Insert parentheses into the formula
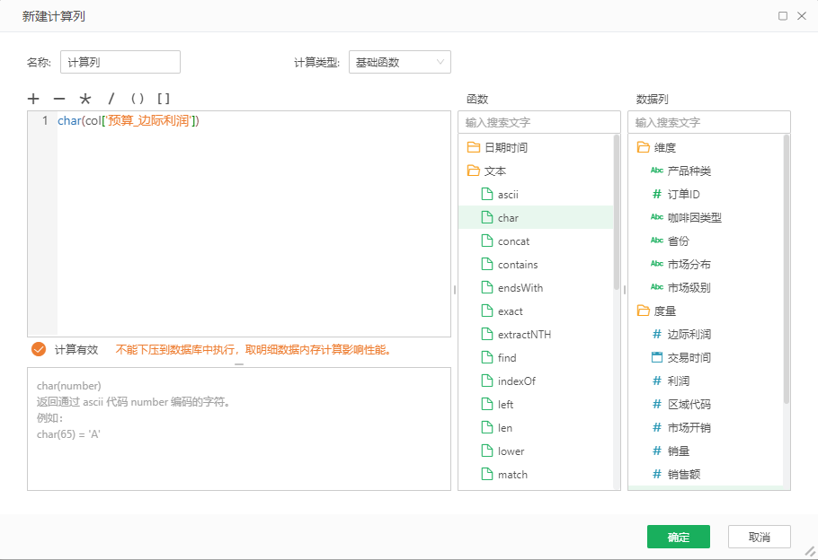Image resolution: width=818 pixels, height=560 pixels. 138,99
